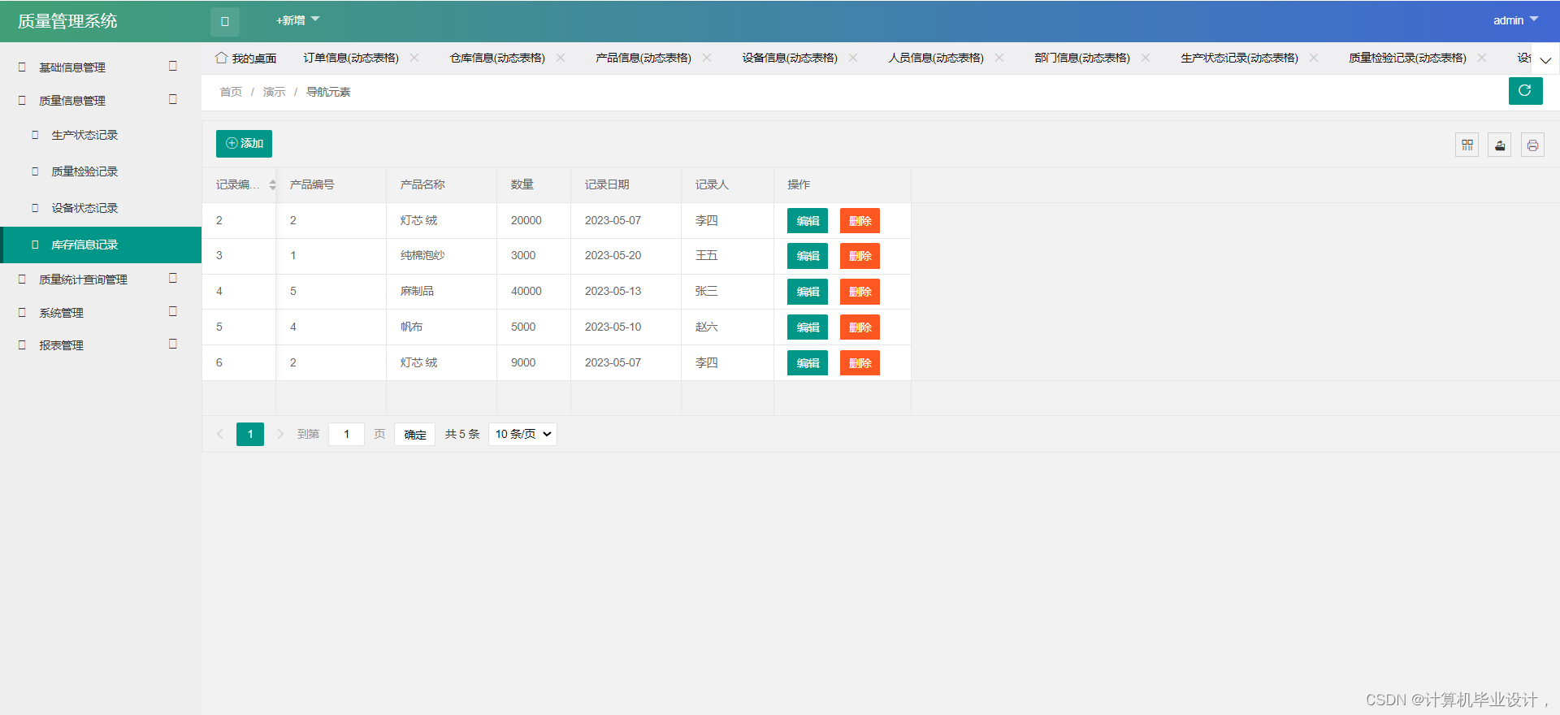
Task: Close the 部门信息 tab
Action: [x=1146, y=58]
